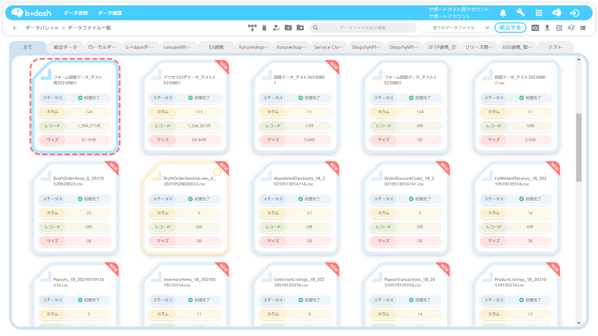Click the upload file icon
The width and height of the screenshot is (598, 336).
pyautogui.click(x=547, y=28)
